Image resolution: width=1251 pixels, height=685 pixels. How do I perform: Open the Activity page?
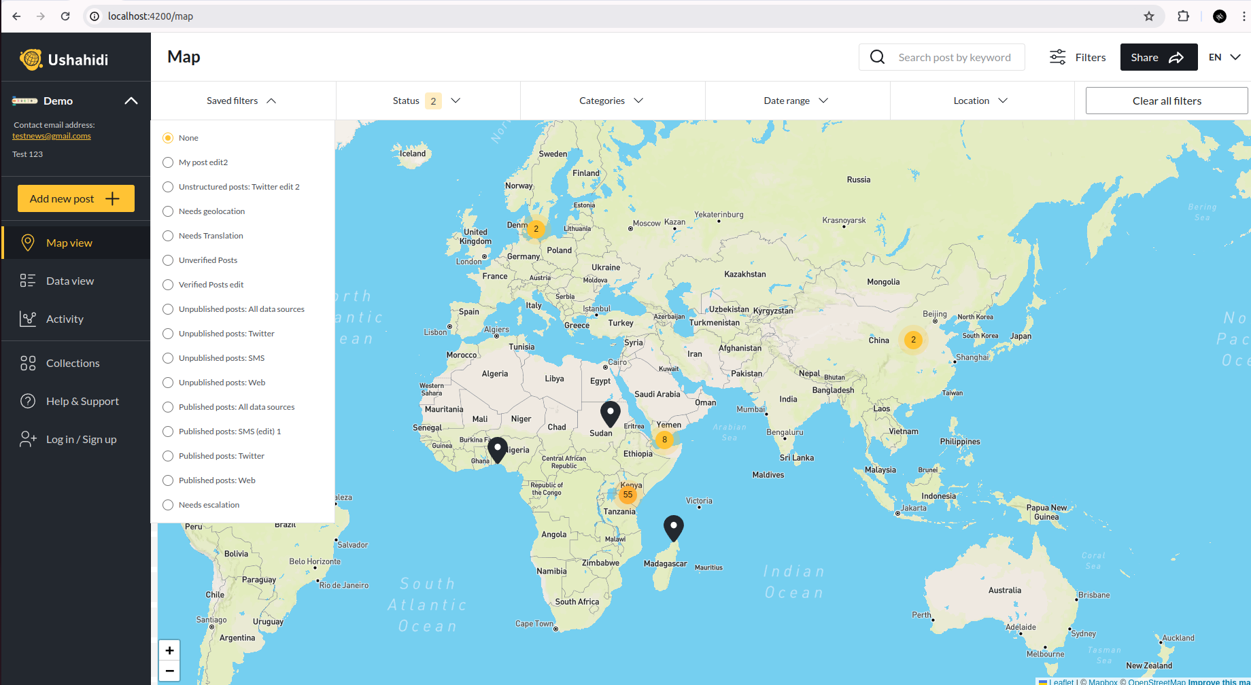pos(76,319)
